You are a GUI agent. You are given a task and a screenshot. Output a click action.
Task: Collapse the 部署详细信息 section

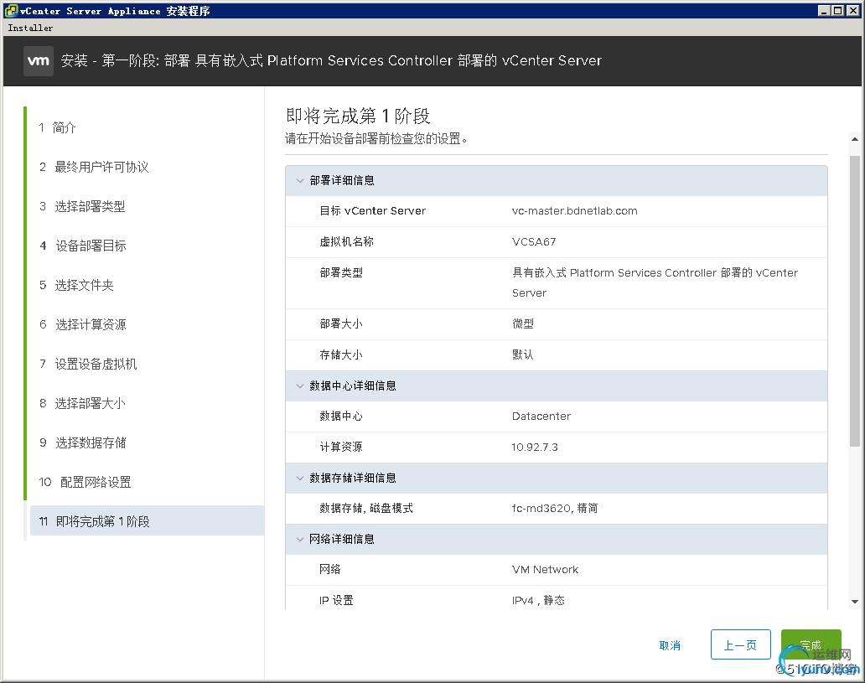tap(300, 180)
